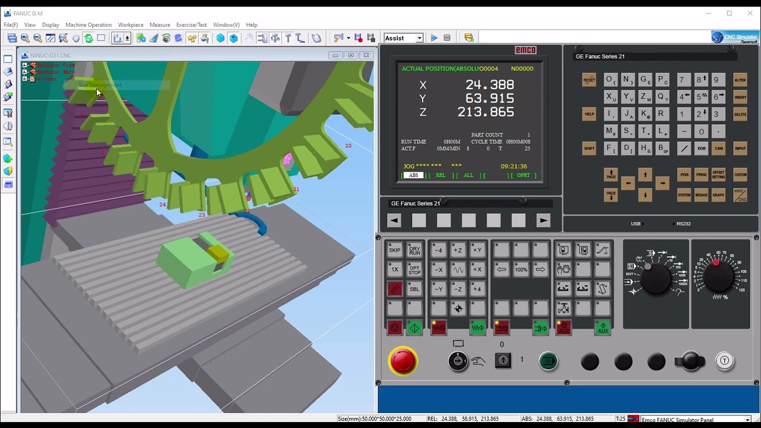
Task: Open the File(F) menu
Action: point(11,25)
